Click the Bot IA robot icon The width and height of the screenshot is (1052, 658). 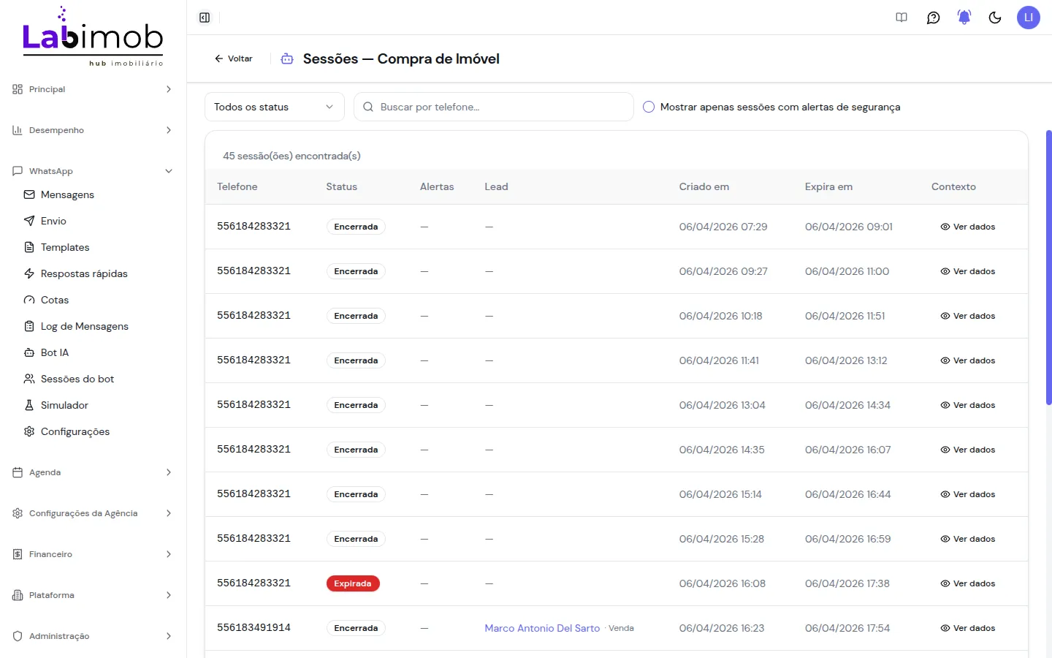coord(29,352)
